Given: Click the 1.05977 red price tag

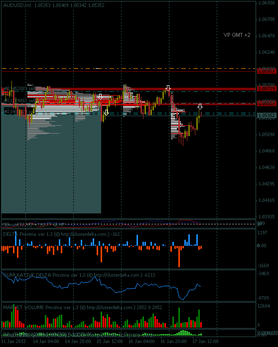Looking at the screenshot, I should click(x=267, y=71).
